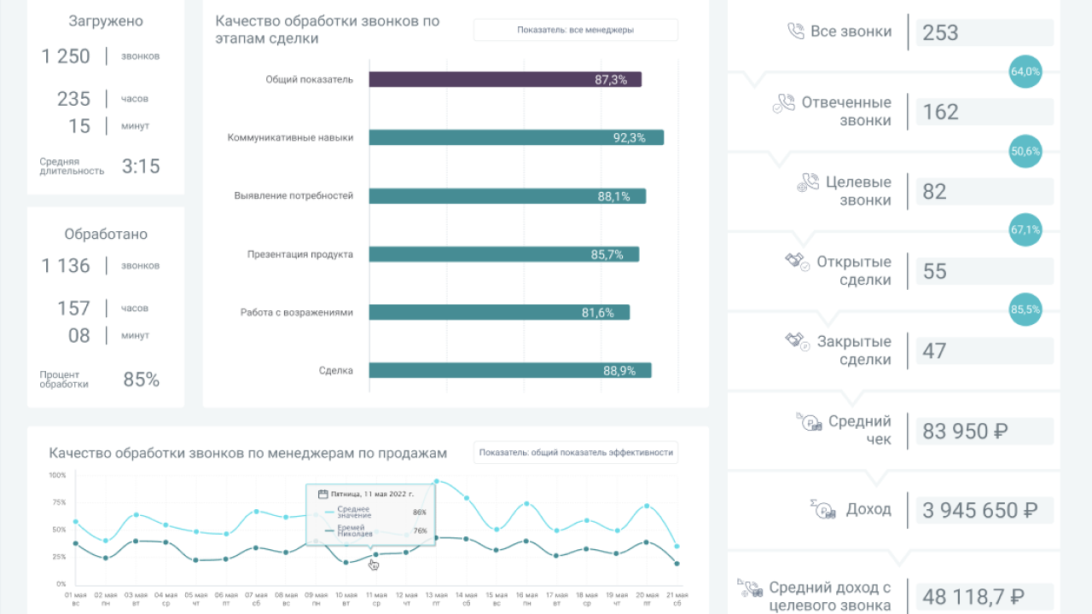Open the Показатель: общий показатель эффективности dropdown
Image resolution: width=1092 pixels, height=614 pixels.
[x=575, y=453]
